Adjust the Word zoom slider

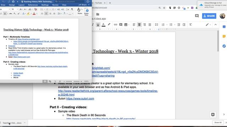tap(73, 81)
